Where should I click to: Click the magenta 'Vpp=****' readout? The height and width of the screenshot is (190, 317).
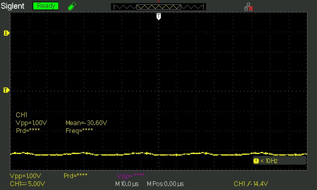coord(131,176)
